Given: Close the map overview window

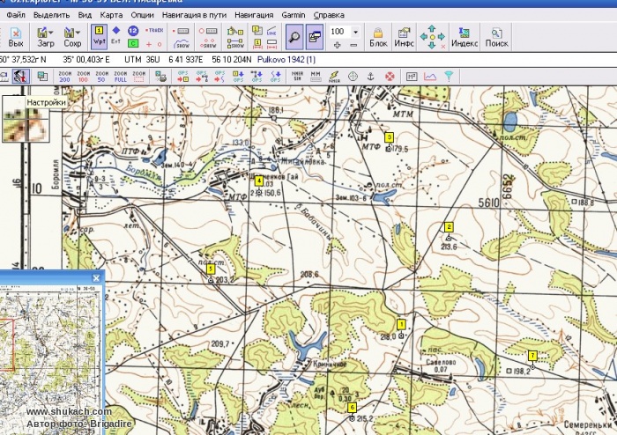Looking at the screenshot, I should (96, 278).
